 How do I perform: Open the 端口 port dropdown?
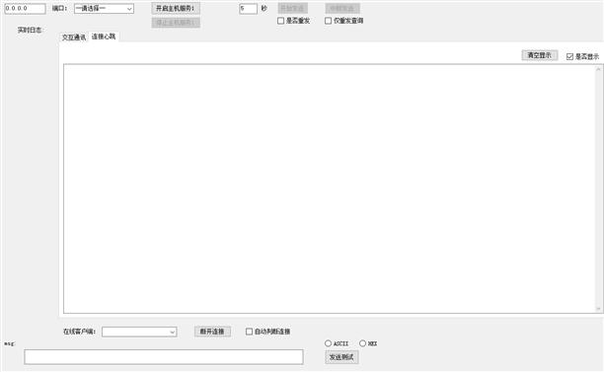pyautogui.click(x=104, y=9)
